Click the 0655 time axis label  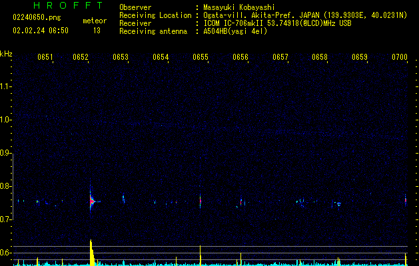tap(201, 57)
